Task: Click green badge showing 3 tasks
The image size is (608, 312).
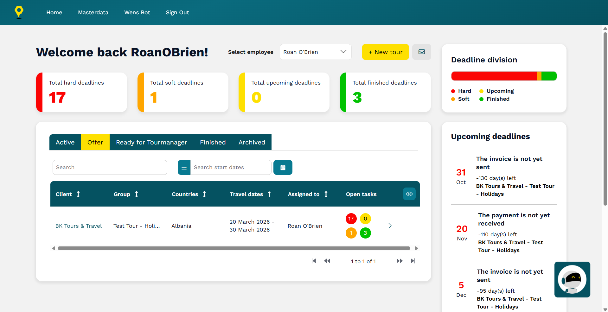Action: [365, 233]
